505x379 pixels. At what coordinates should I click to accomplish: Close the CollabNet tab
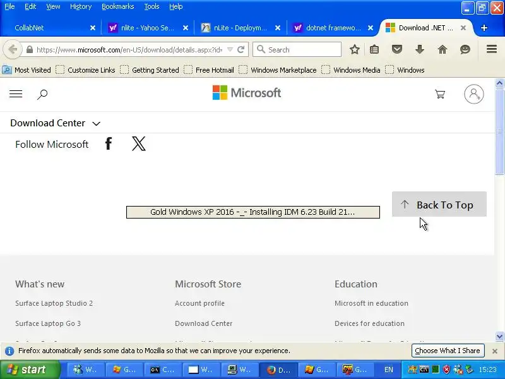pos(93,28)
